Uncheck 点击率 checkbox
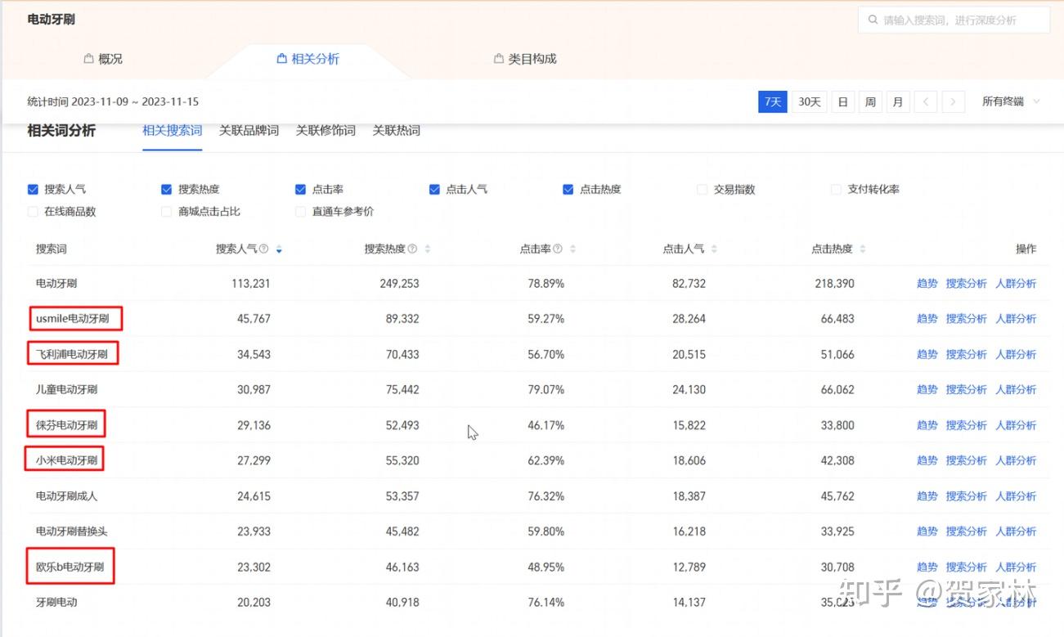This screenshot has height=637, width=1064. click(300, 189)
